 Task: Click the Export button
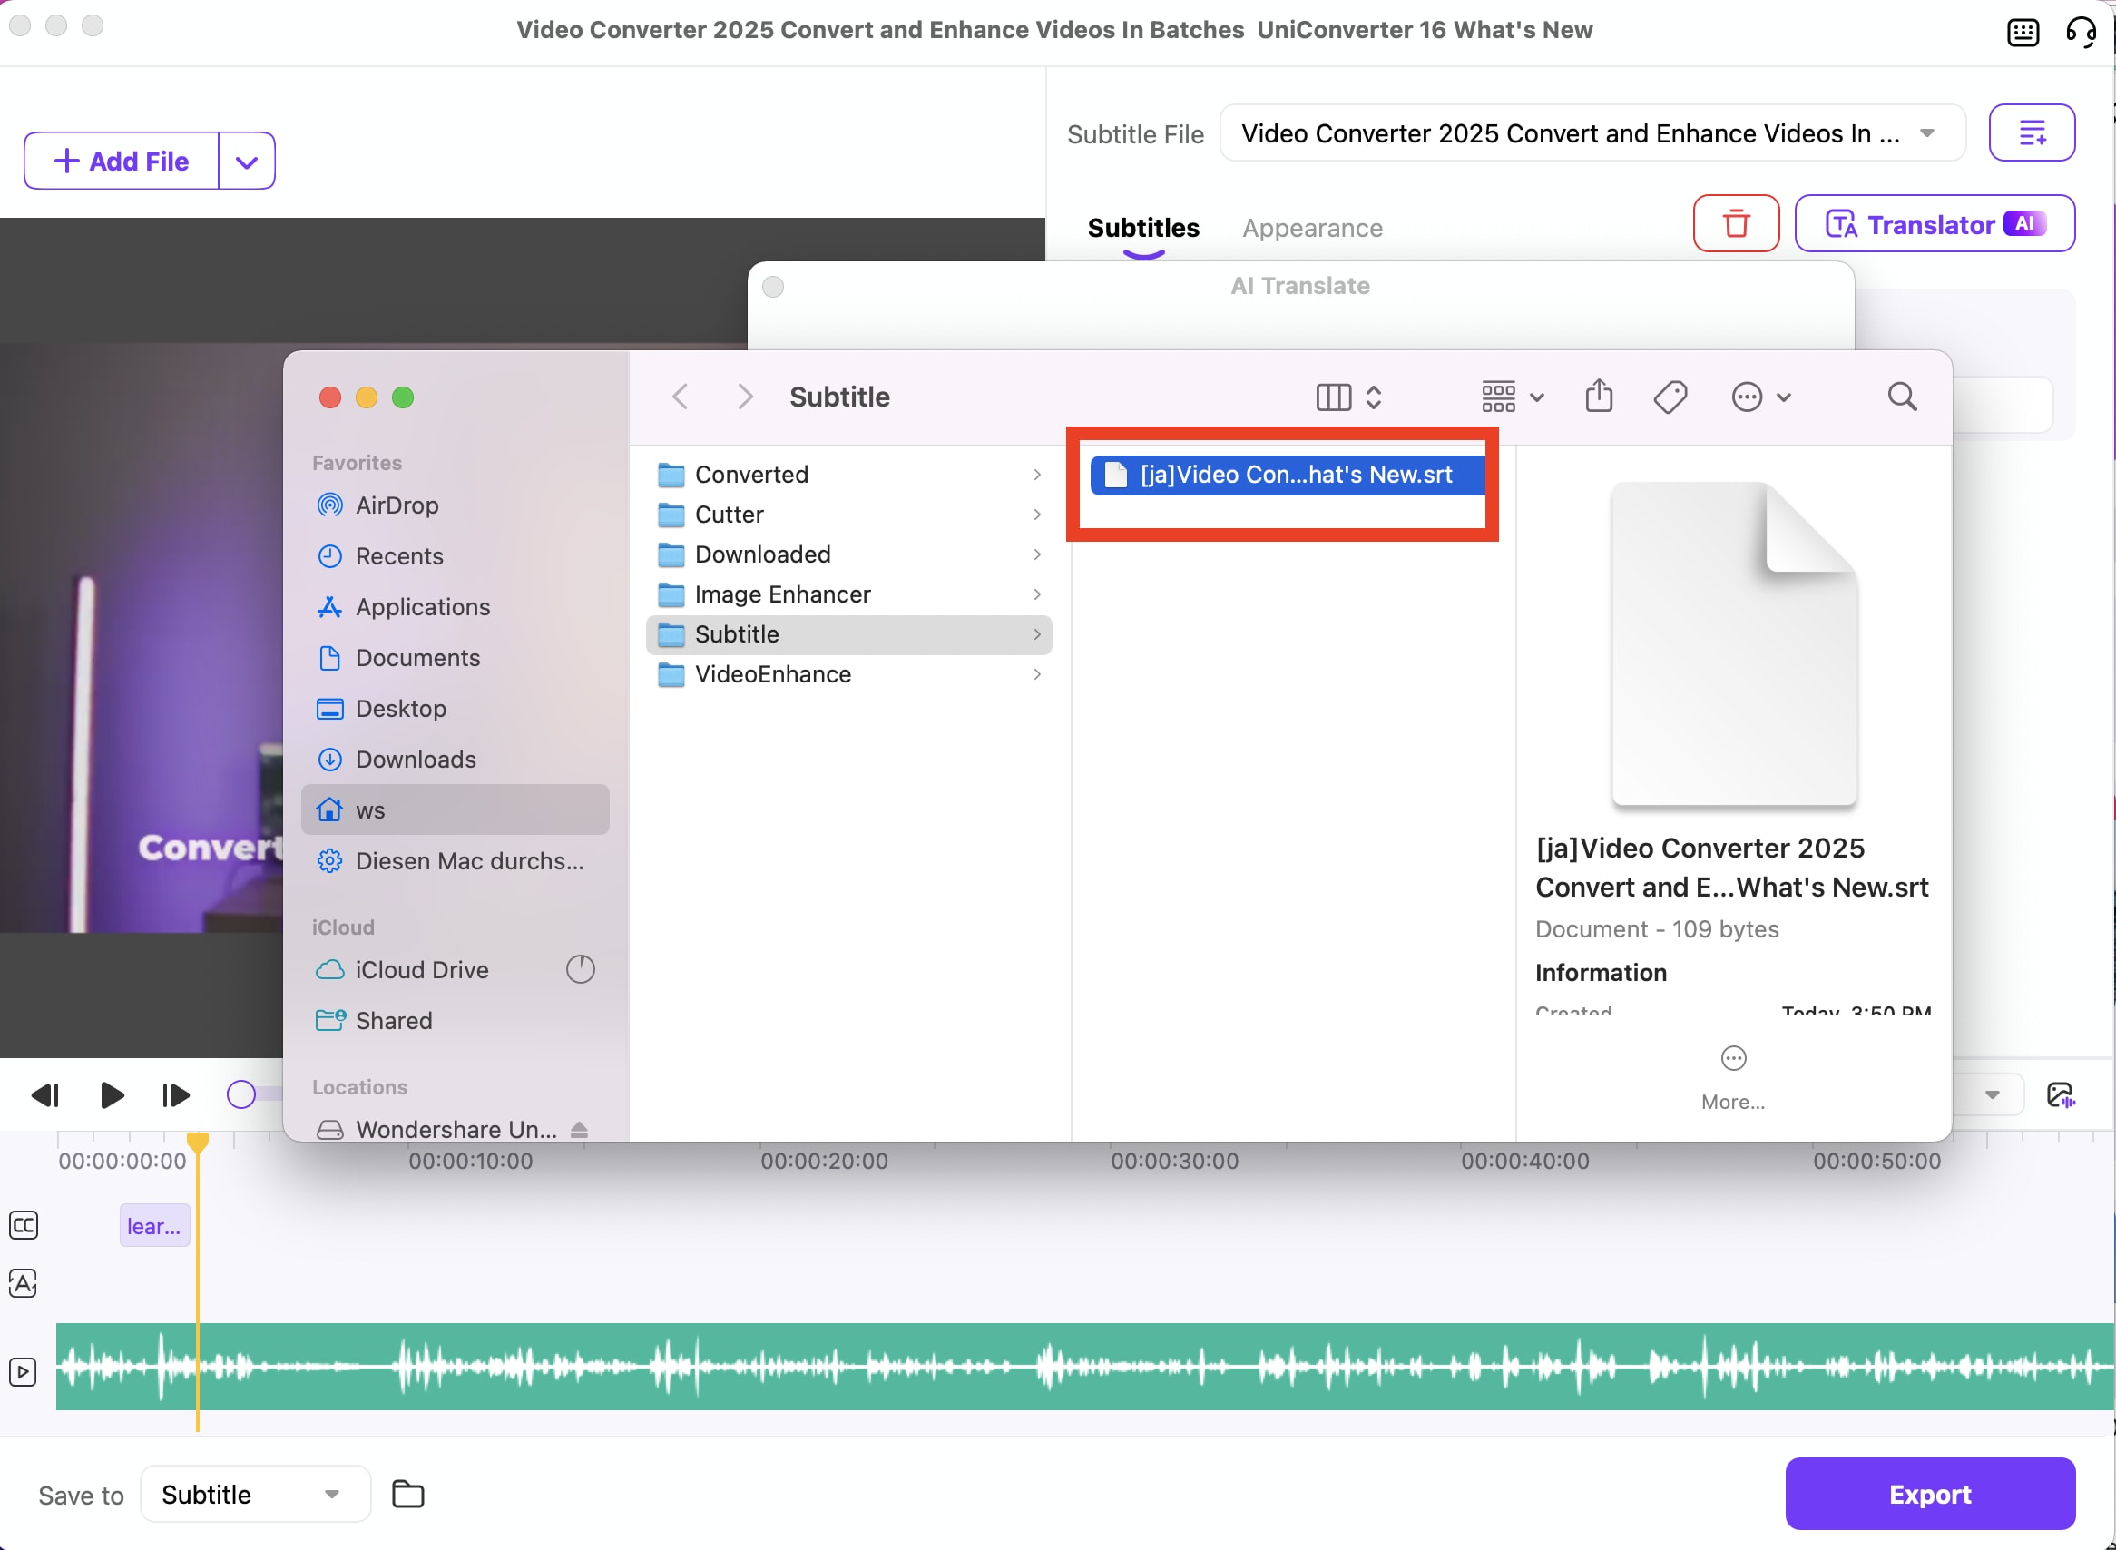pyautogui.click(x=1929, y=1494)
